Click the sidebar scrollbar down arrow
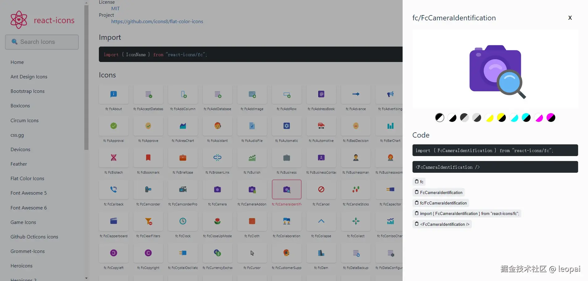Screen dimensions: 588x281 86,278
